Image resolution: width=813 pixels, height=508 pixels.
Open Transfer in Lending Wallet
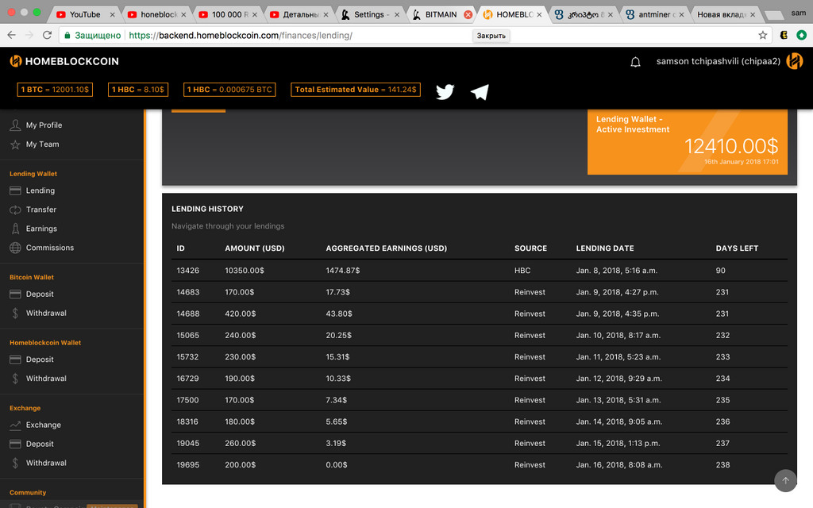[x=41, y=210]
